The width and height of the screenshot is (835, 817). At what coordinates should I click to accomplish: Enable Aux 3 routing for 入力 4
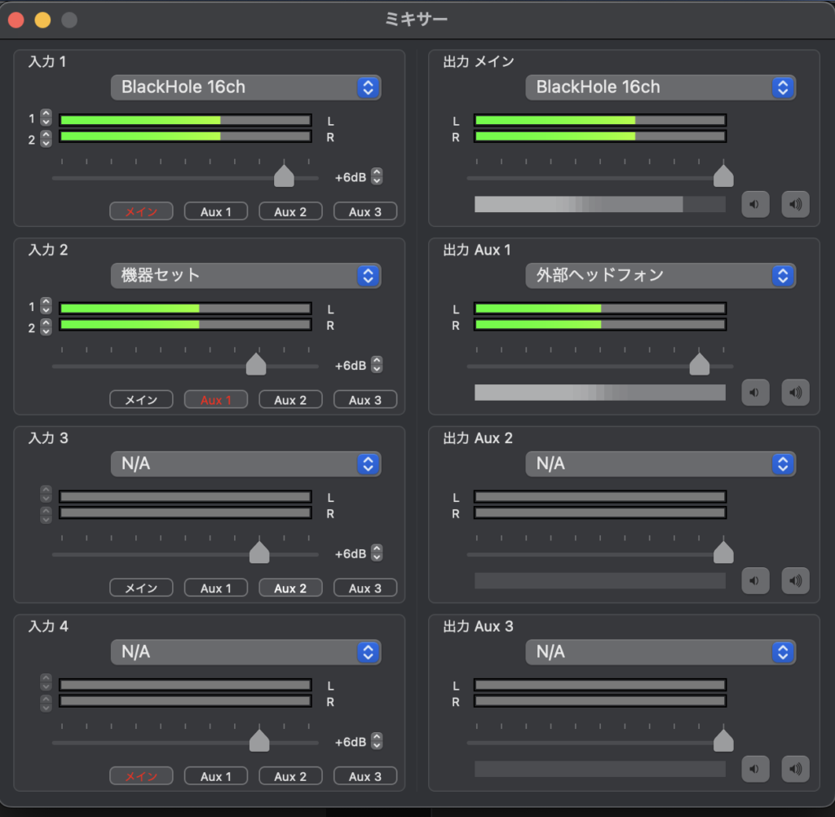[x=364, y=776]
